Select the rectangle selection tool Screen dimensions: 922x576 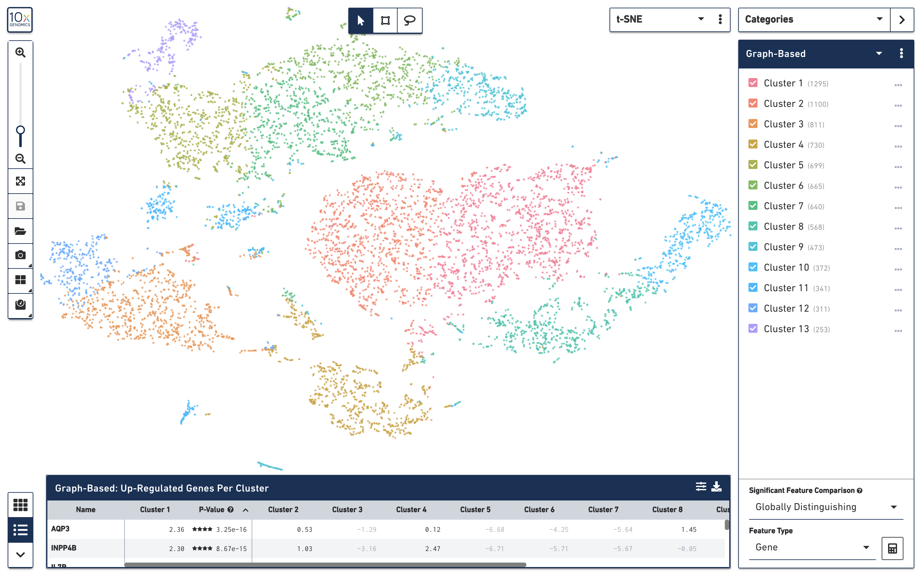click(x=385, y=20)
